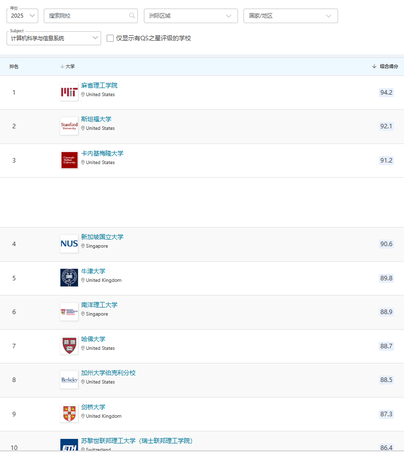The image size is (404, 452).
Task: Click the 搜索院校 search field
Action: coord(87,16)
